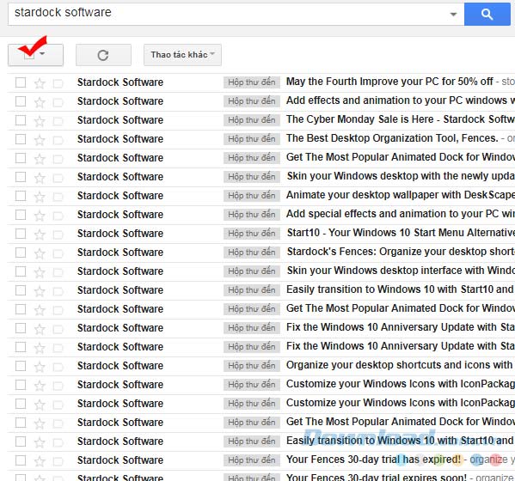Screen dimensions: 515x481
Task: Mark Organize your desktop shortcuts email important
Action: click(58, 367)
